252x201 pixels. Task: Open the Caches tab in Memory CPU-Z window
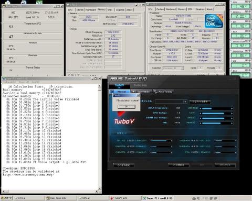tap(80, 10)
